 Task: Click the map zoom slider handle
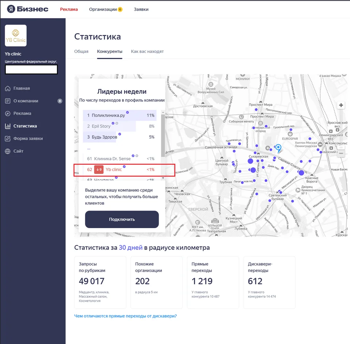click(341, 148)
